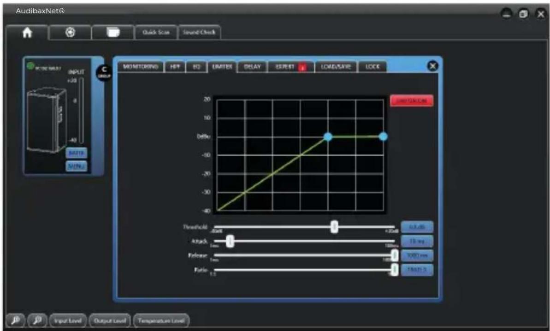The image size is (550, 331).
Task: Click the first magnifier zoom icon
Action: [x=15, y=320]
